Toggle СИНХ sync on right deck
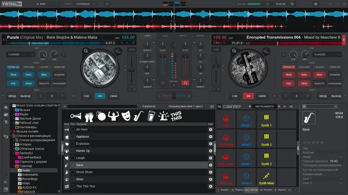 click(x=262, y=96)
